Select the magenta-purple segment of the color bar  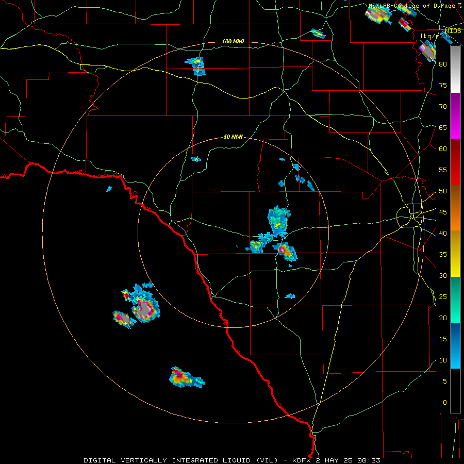pyautogui.click(x=455, y=116)
